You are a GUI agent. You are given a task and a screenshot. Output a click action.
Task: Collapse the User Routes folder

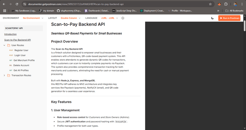pos(4,45)
